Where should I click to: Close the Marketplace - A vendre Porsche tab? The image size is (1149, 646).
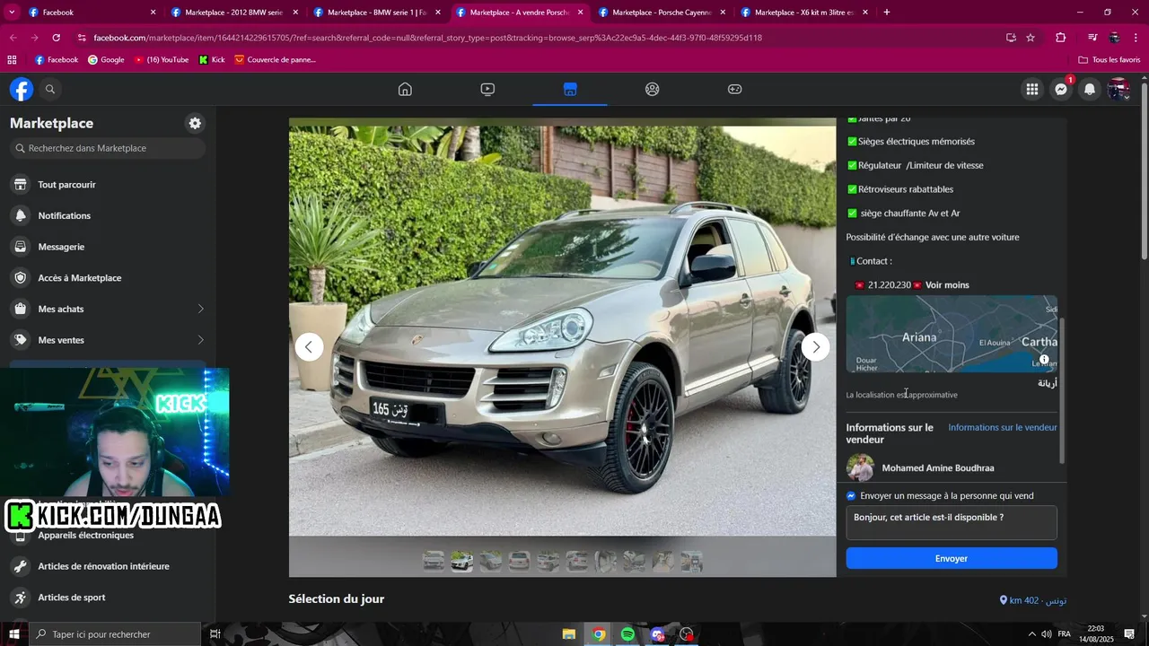click(580, 13)
